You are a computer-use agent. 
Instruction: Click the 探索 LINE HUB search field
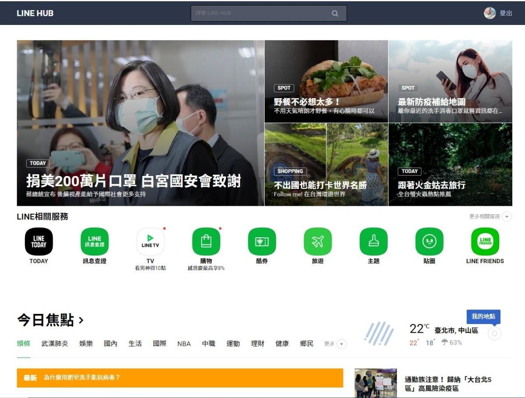[260, 13]
